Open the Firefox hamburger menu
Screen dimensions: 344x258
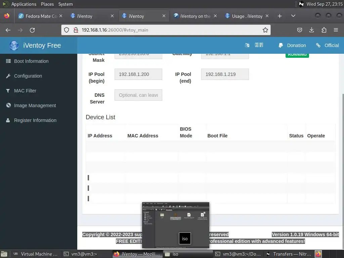[336, 30]
